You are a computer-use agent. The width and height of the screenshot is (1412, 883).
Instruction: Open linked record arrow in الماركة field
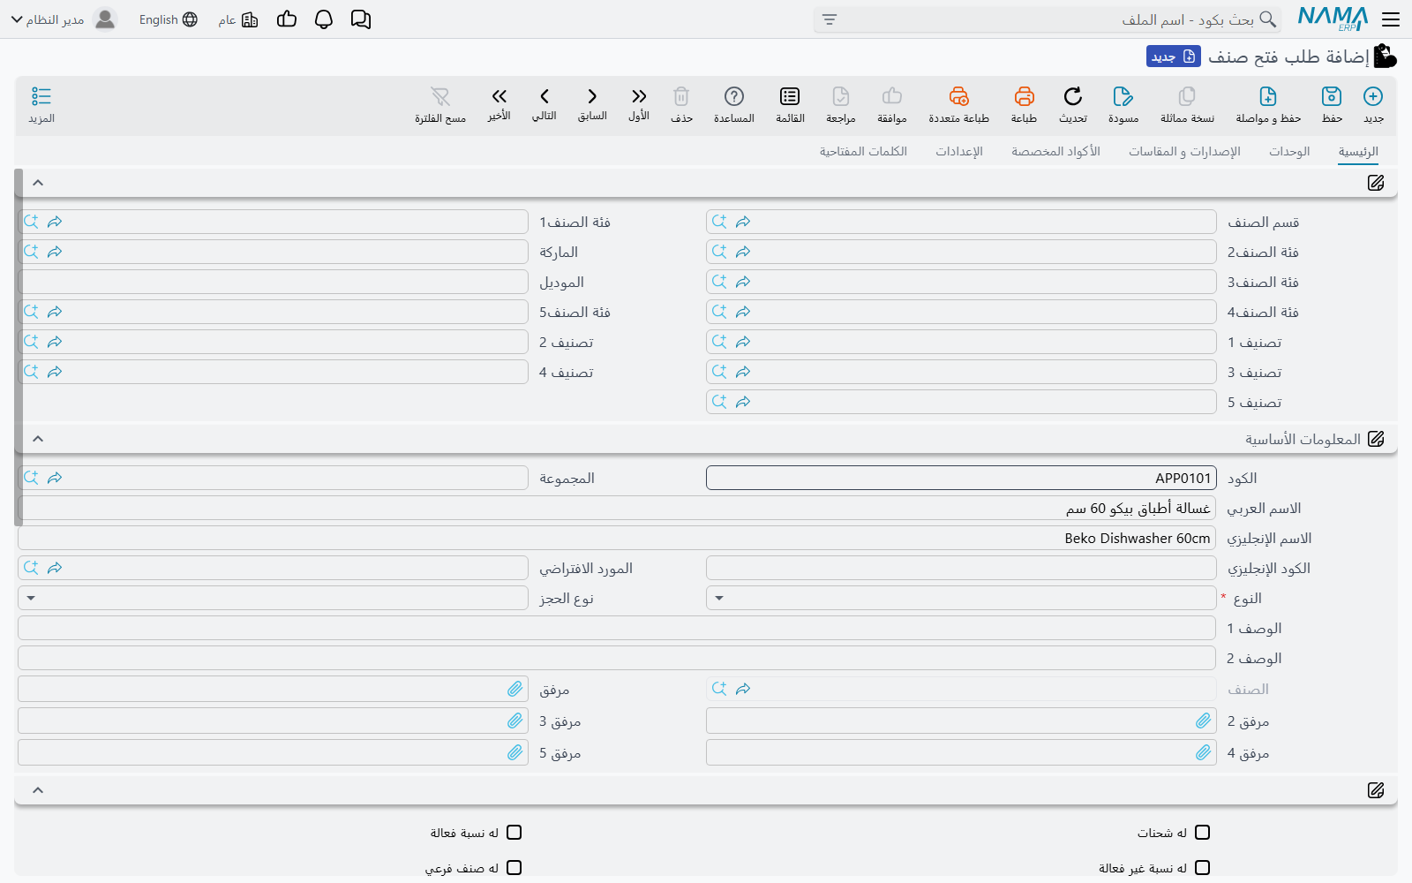tap(55, 252)
